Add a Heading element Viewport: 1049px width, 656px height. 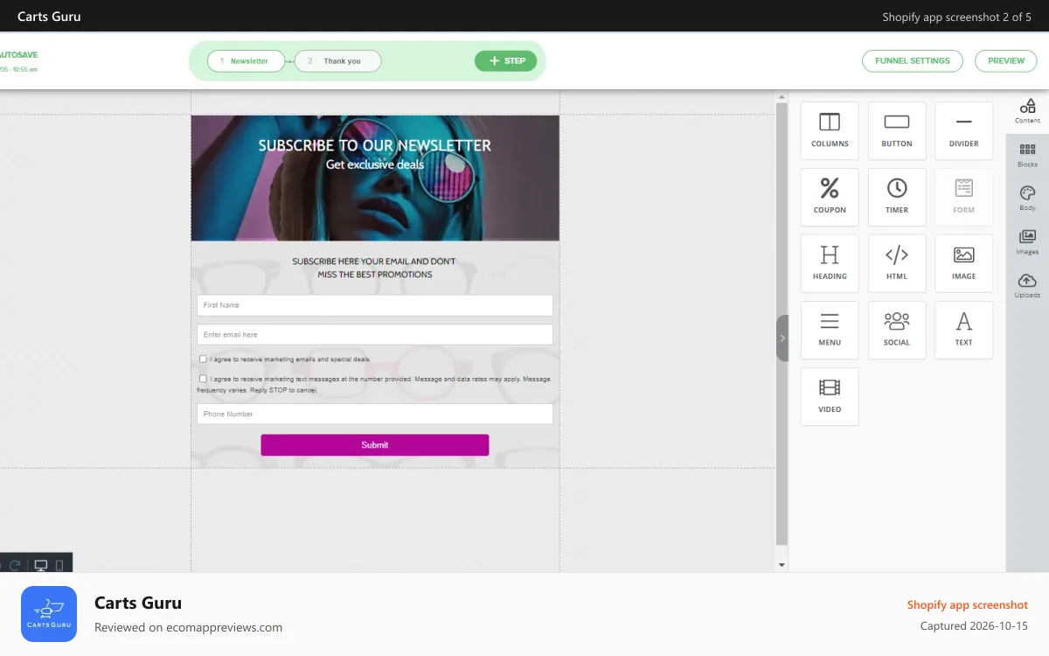coord(830,263)
